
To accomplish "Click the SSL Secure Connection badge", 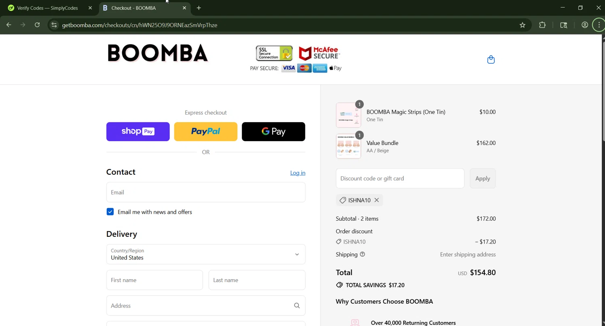I will click(274, 53).
